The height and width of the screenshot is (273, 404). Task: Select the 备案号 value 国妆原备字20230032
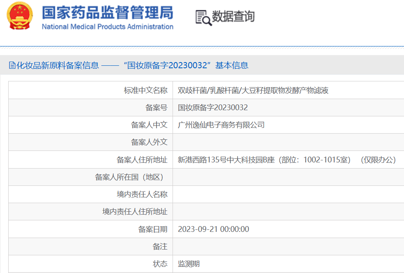click(x=213, y=108)
